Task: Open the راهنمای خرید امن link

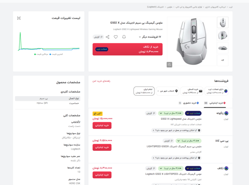Action: (x=101, y=81)
